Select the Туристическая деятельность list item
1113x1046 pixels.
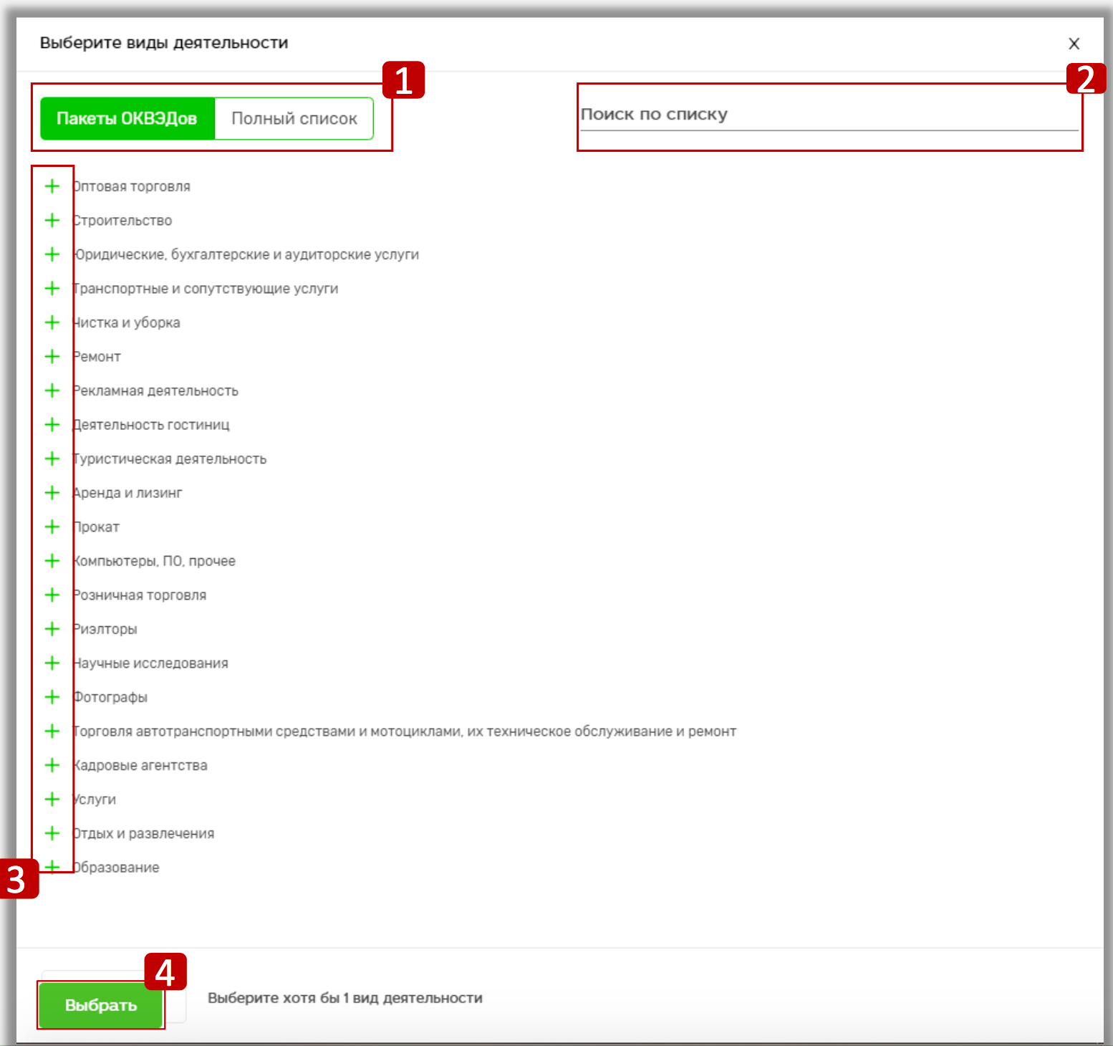(x=170, y=459)
